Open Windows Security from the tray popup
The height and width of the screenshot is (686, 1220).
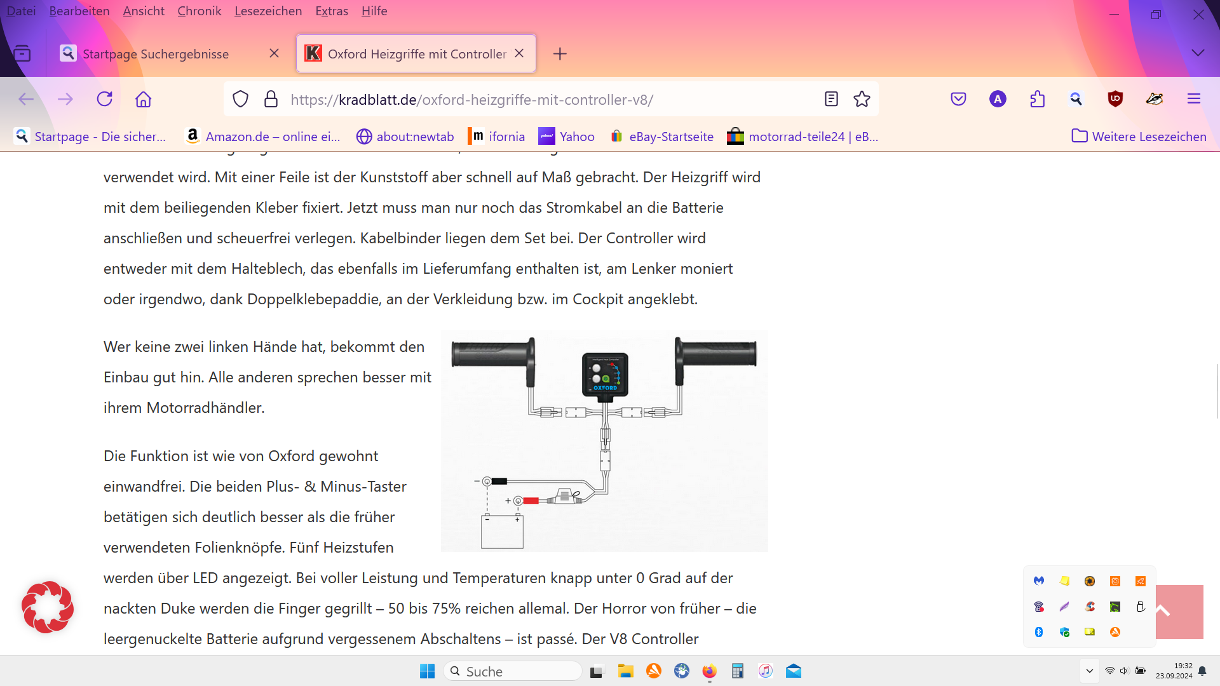(x=1064, y=632)
